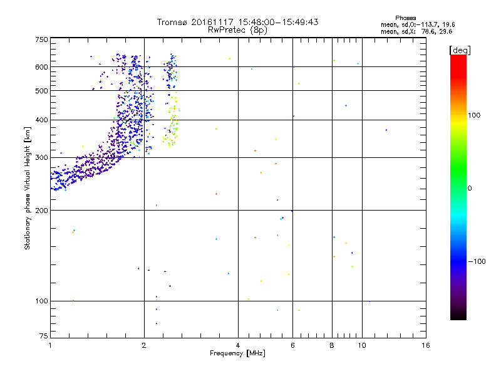Click the '2' frequency tick label
The width and height of the screenshot is (501, 376).
click(144, 345)
